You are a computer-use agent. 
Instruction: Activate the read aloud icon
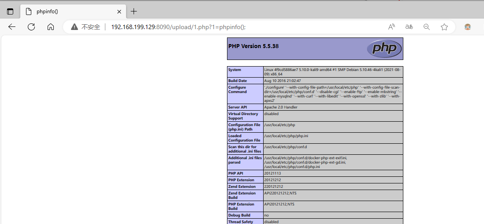(391, 27)
